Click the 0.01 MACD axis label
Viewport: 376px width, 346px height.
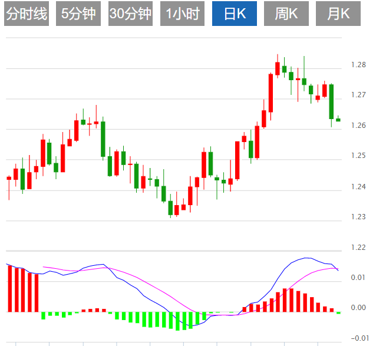[358, 278]
